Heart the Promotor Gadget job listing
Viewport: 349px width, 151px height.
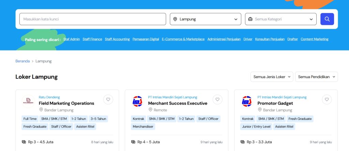[327, 100]
